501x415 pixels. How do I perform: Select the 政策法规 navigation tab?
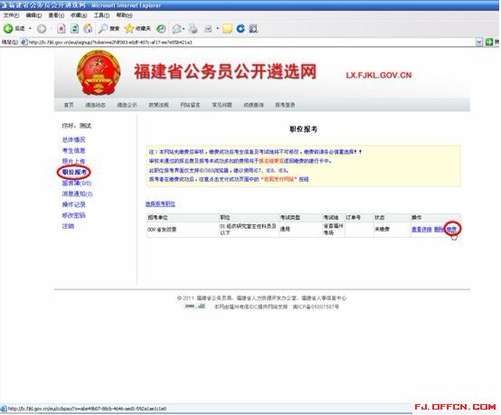[x=158, y=105]
